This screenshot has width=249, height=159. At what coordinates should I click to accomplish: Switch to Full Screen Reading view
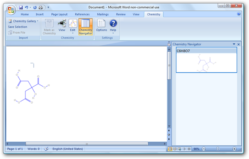coord(174,149)
